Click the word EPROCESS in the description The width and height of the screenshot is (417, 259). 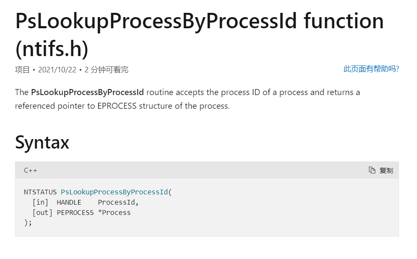[117, 106]
